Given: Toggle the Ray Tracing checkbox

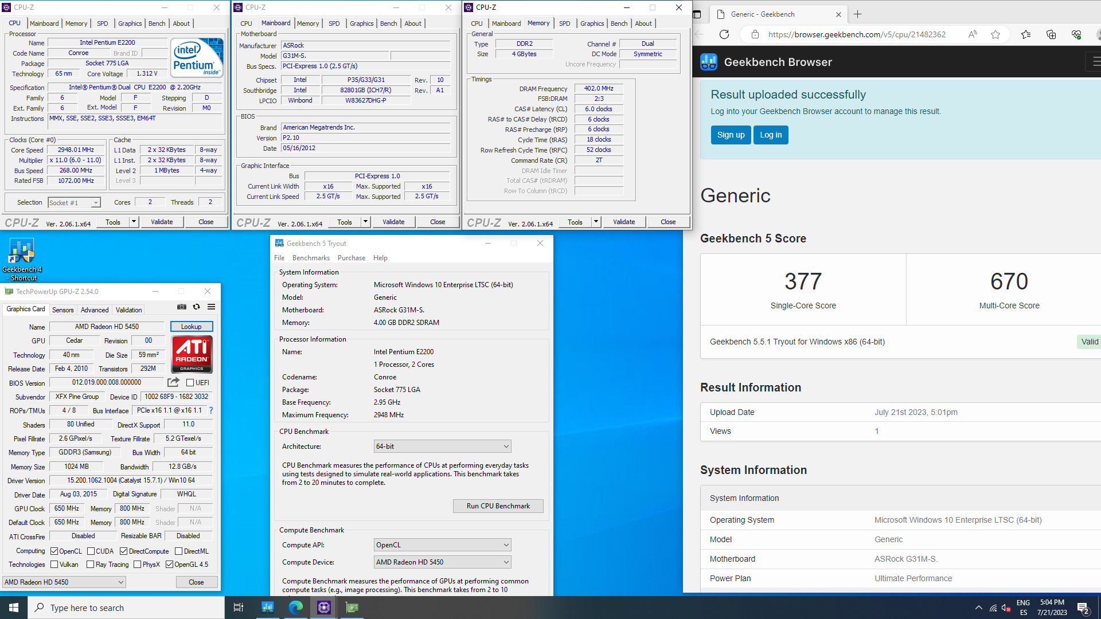Looking at the screenshot, I should click(x=91, y=565).
